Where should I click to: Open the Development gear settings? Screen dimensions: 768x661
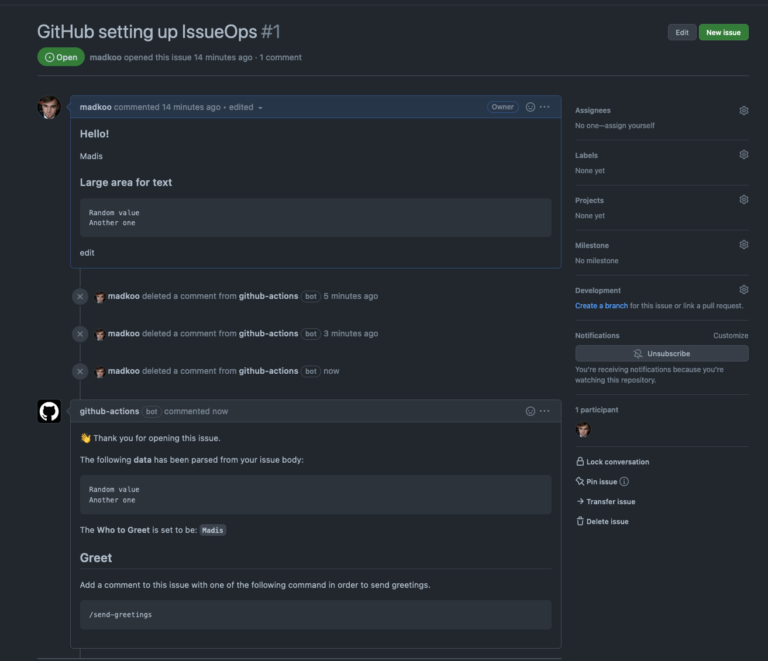(743, 290)
